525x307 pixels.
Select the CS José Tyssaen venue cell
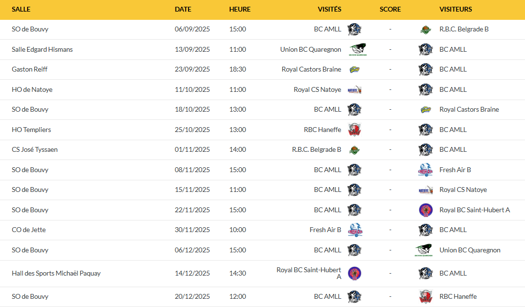click(34, 150)
